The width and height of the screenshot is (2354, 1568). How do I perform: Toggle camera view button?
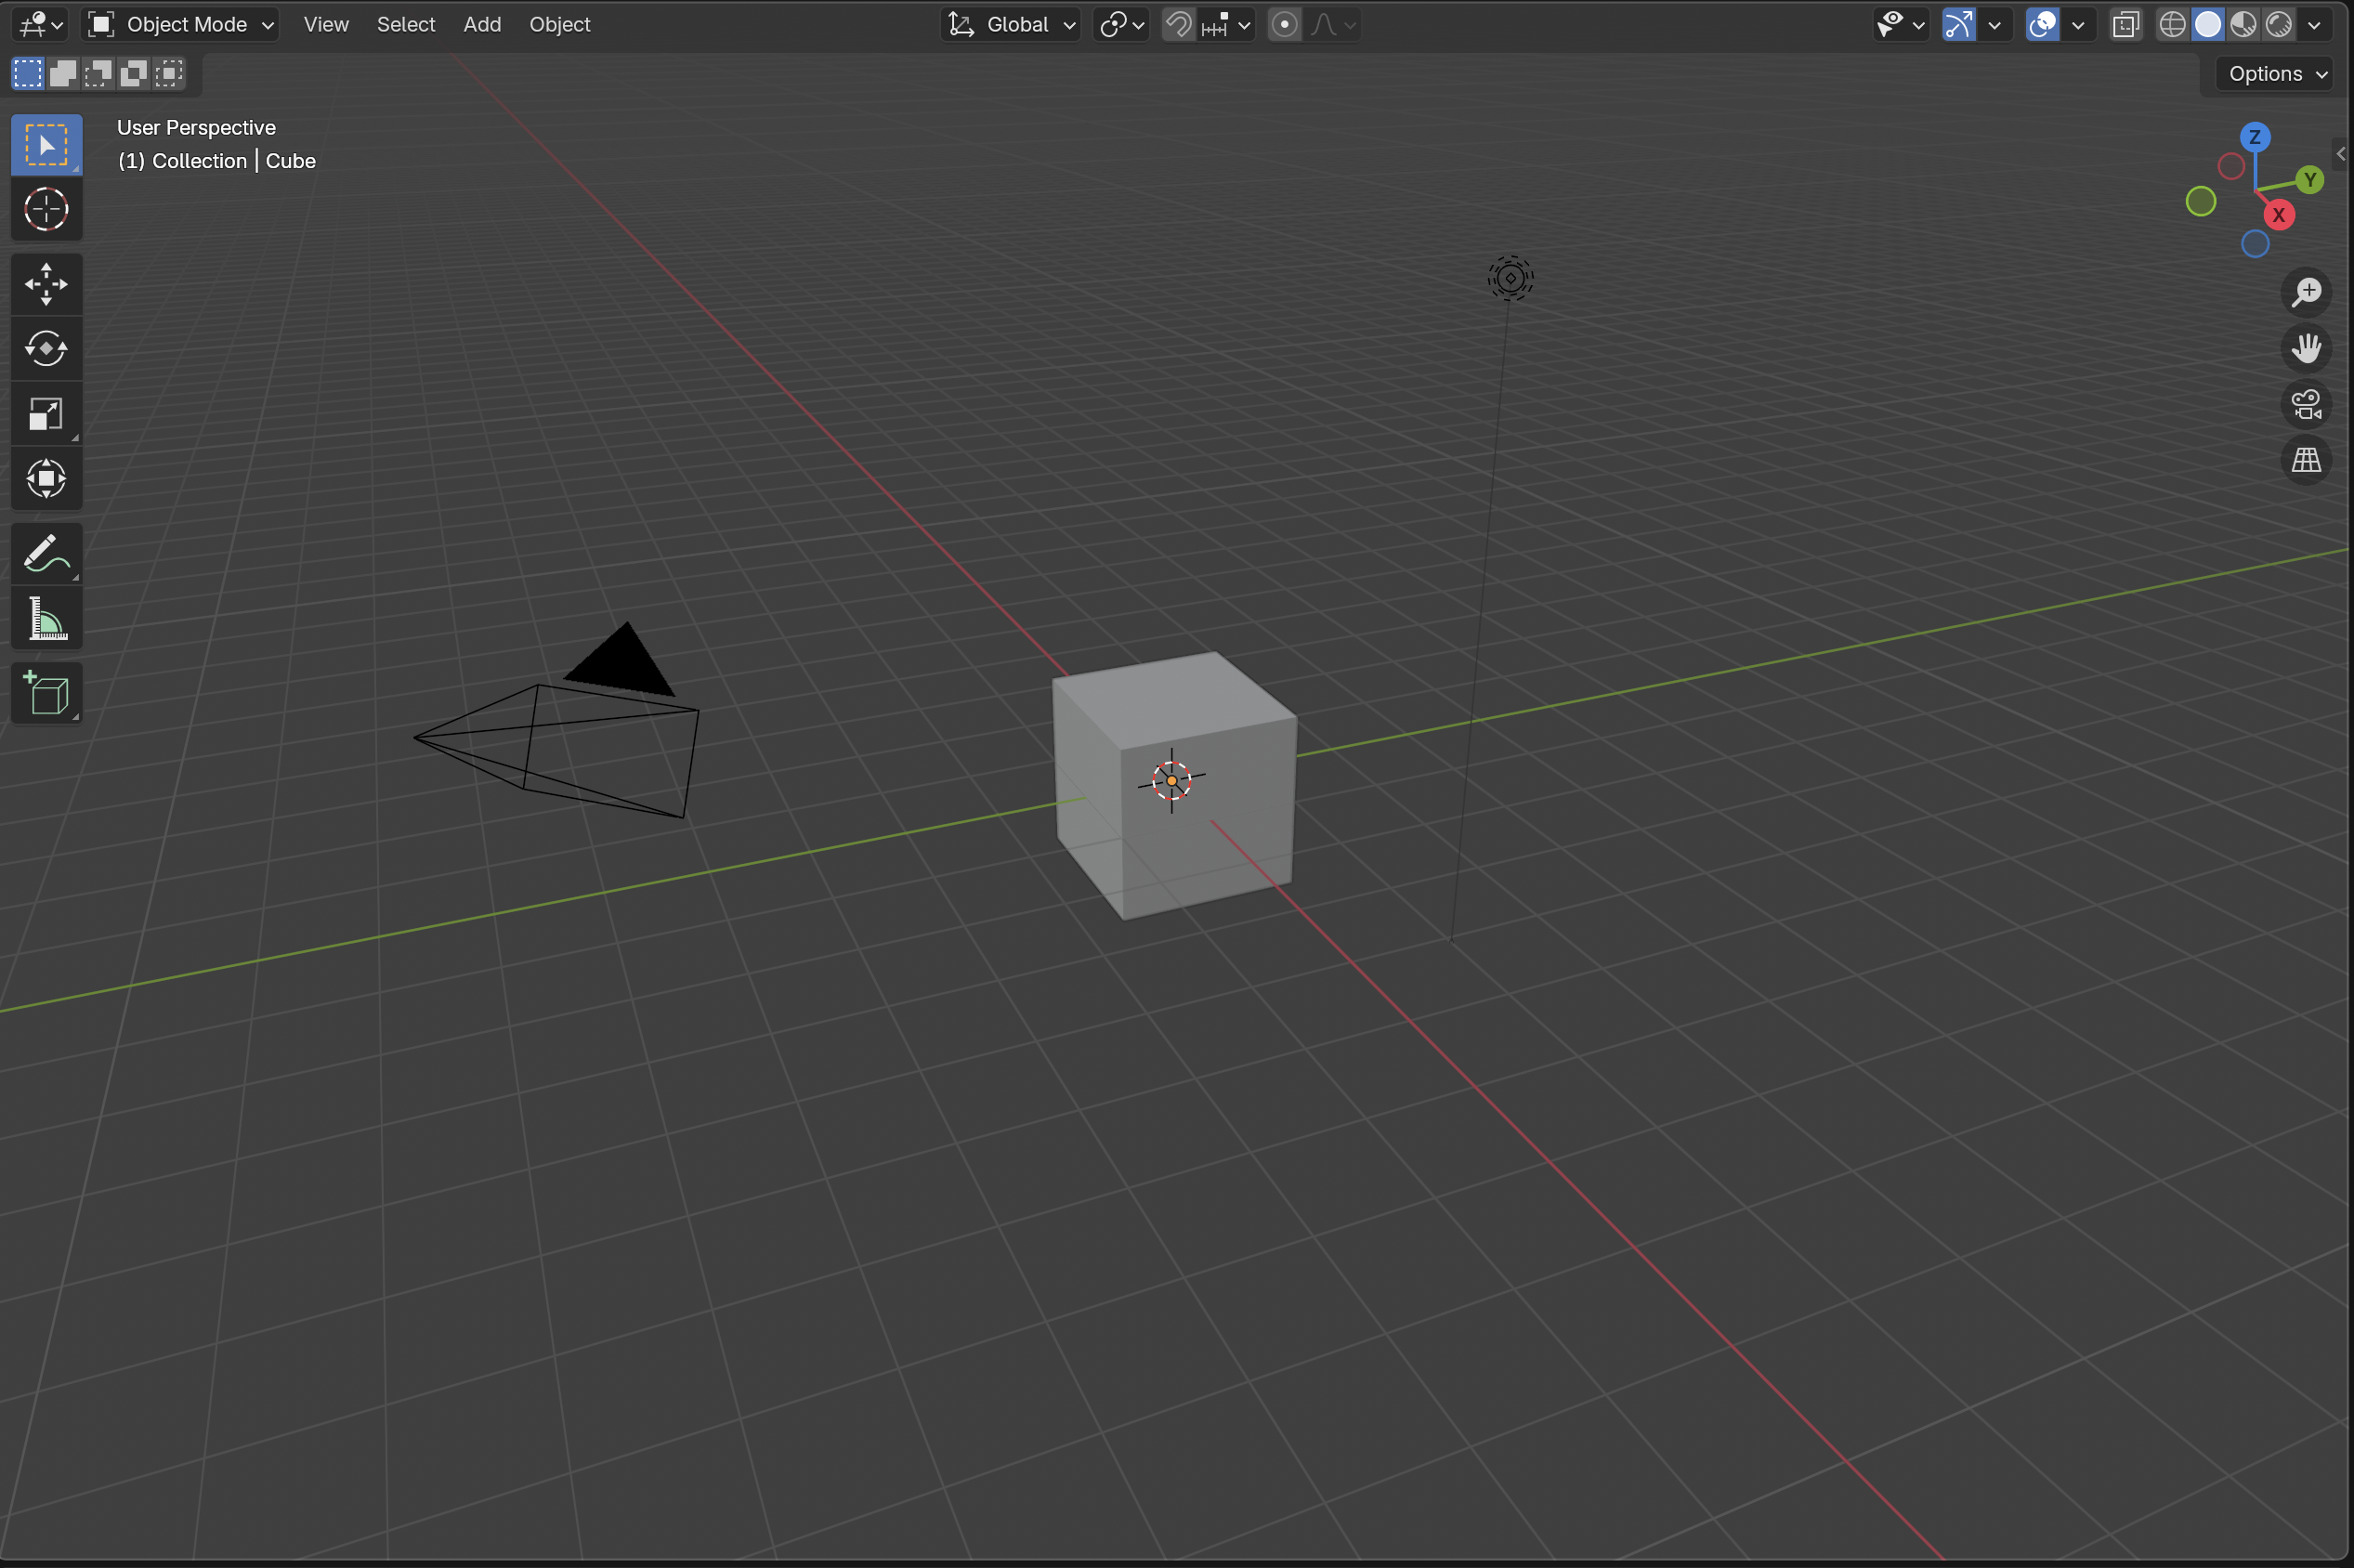coord(2306,405)
